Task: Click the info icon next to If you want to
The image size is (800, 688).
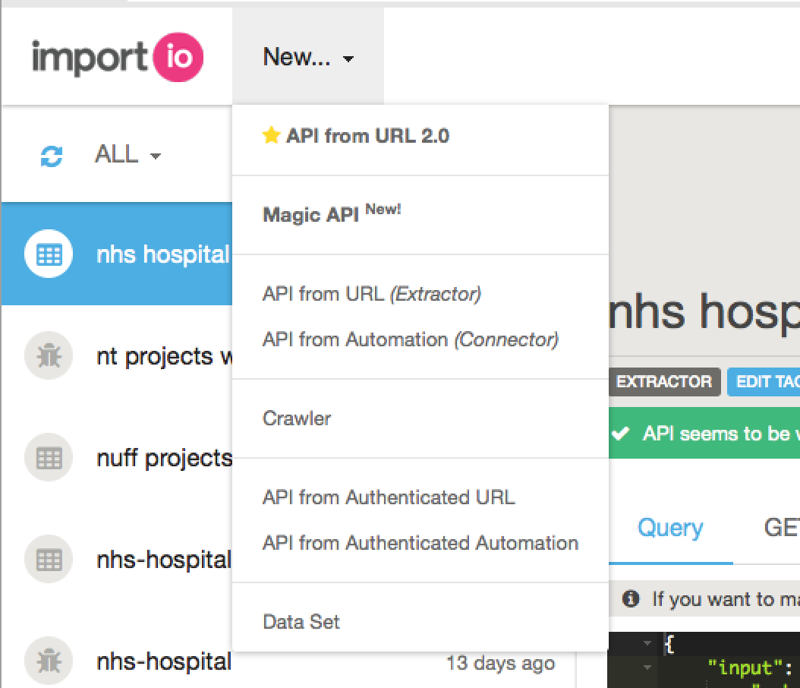Action: pos(631,598)
